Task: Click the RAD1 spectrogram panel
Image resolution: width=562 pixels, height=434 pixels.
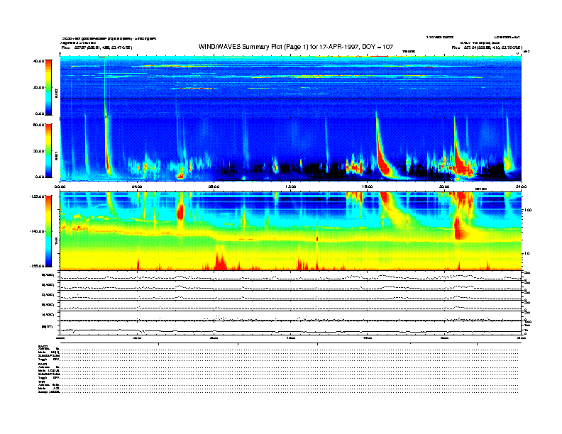Action: [290, 149]
